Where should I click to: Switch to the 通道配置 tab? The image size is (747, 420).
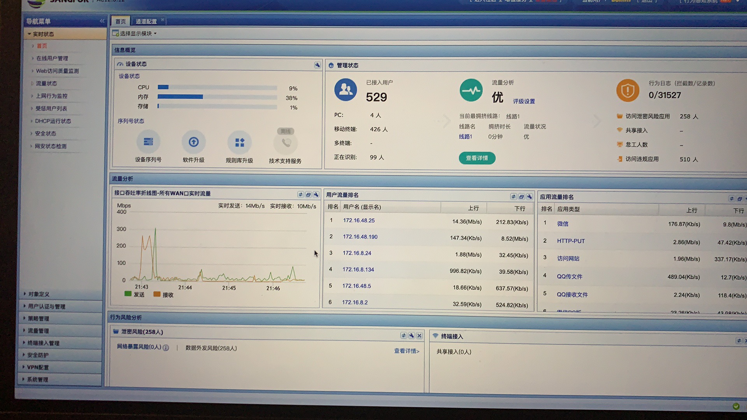(x=146, y=21)
